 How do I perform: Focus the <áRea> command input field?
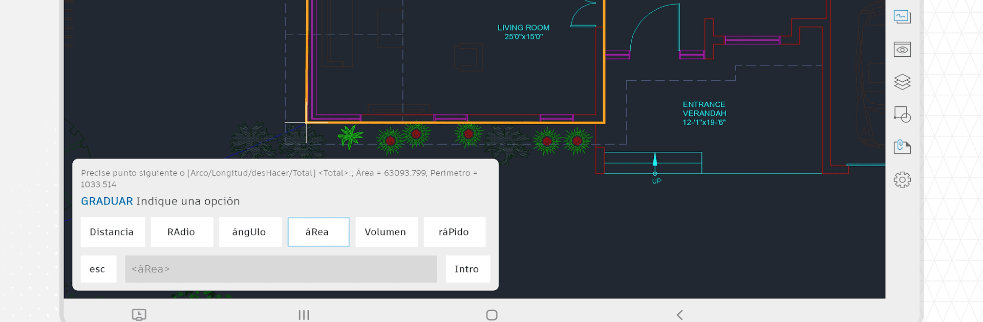[281, 269]
